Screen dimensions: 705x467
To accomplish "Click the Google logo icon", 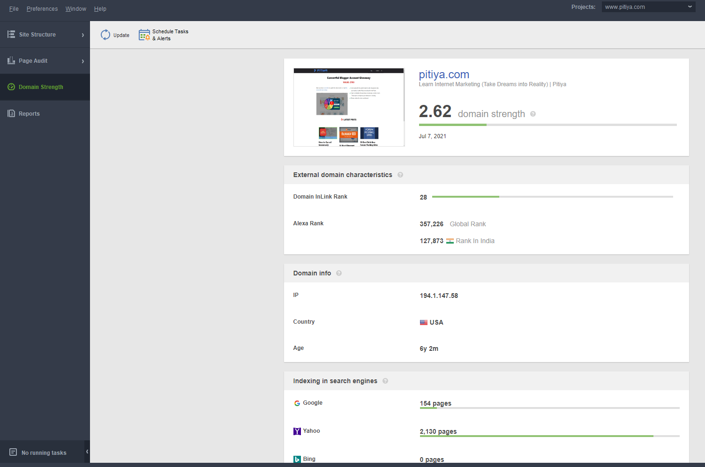I will click(x=297, y=403).
